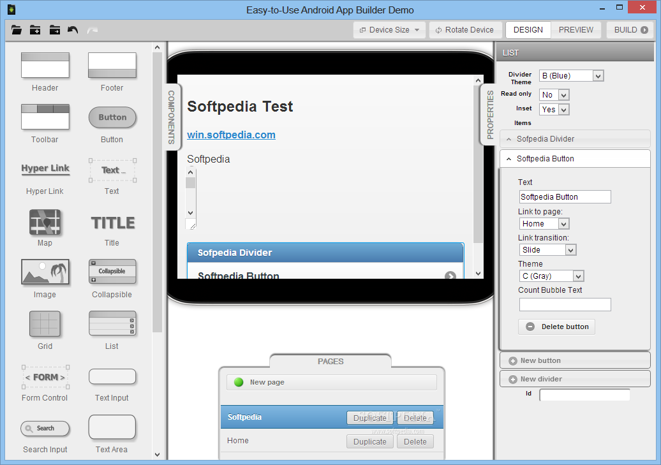The height and width of the screenshot is (465, 661).
Task: Open the Link transition dropdown
Action: pos(547,250)
